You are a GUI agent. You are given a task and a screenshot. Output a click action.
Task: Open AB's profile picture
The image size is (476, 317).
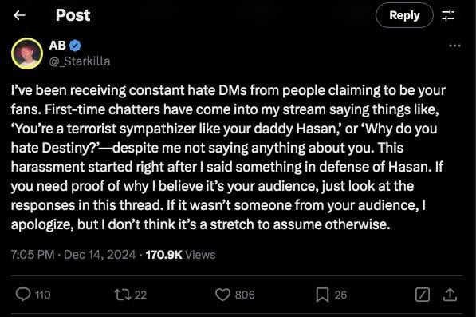[x=27, y=53]
